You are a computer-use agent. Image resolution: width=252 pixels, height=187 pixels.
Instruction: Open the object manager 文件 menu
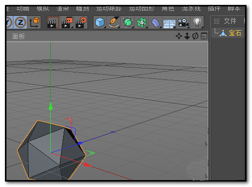[230, 21]
